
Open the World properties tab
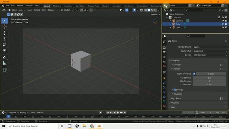point(164,66)
